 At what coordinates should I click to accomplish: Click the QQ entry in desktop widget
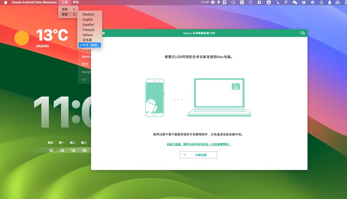point(84,80)
